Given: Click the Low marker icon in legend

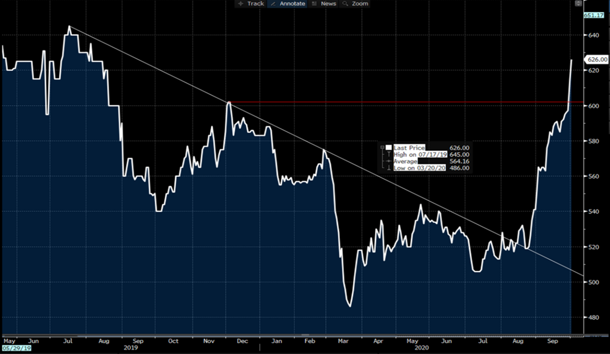Looking at the screenshot, I should coord(389,168).
